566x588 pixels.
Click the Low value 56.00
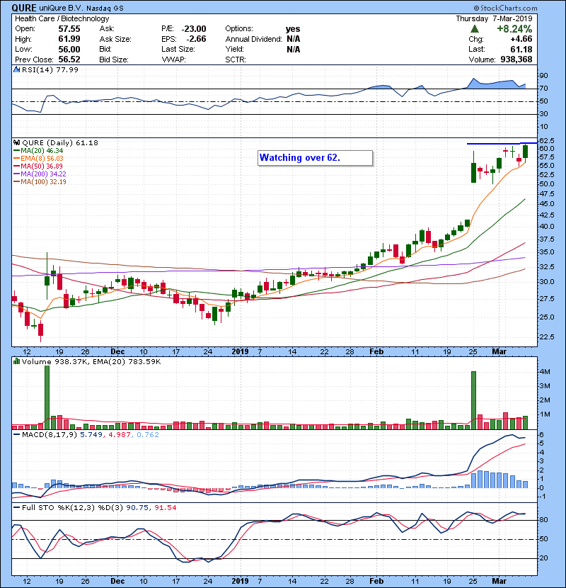(x=69, y=50)
